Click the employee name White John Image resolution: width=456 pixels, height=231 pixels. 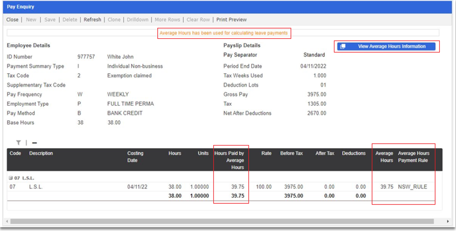coord(121,57)
